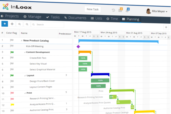
Task: Collapse the Content Development group
Action: (x=25, y=52)
